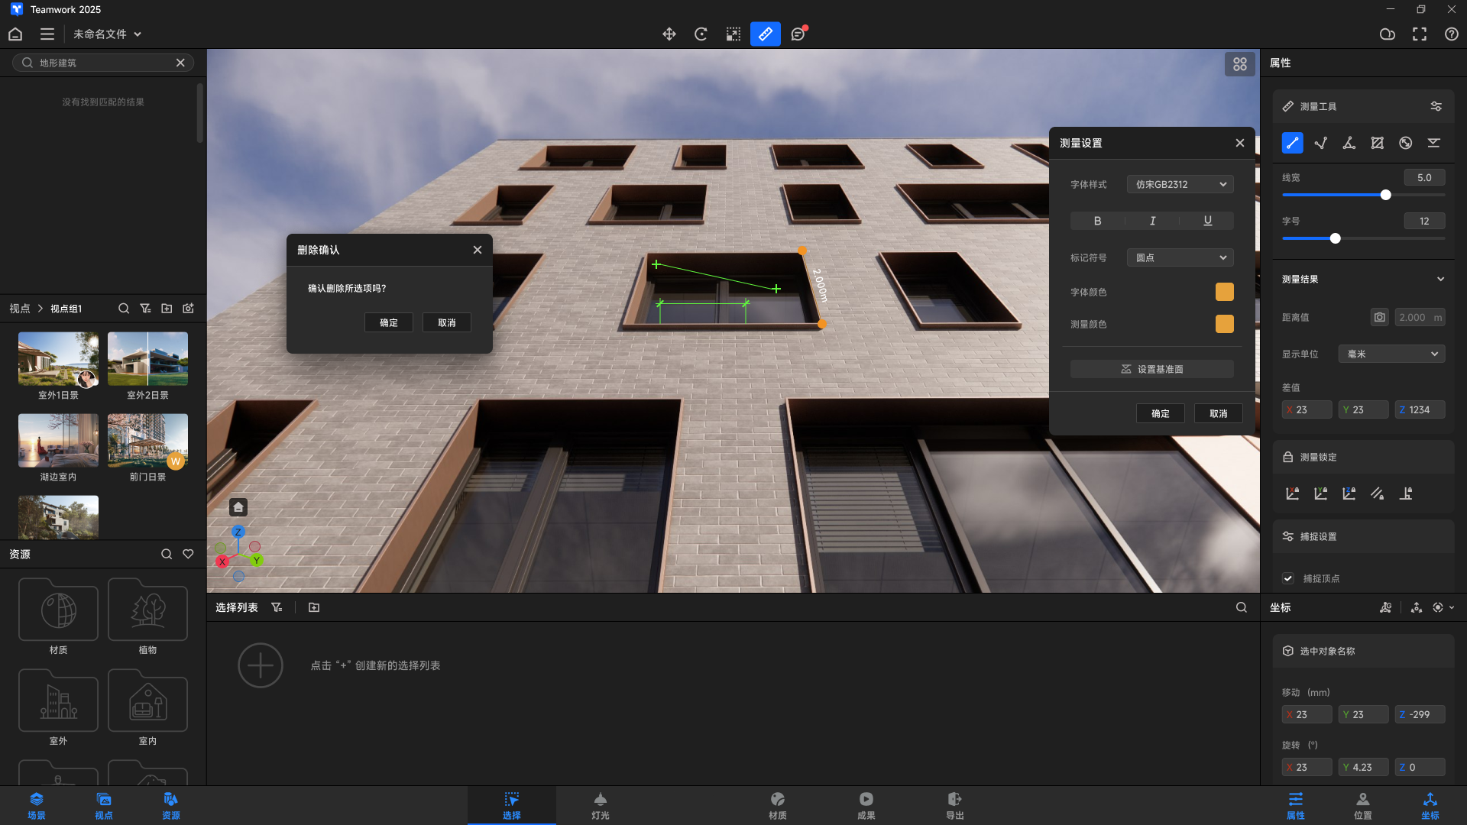Switch to the 灯光 bottom tab
The height and width of the screenshot is (825, 1467).
click(x=600, y=805)
